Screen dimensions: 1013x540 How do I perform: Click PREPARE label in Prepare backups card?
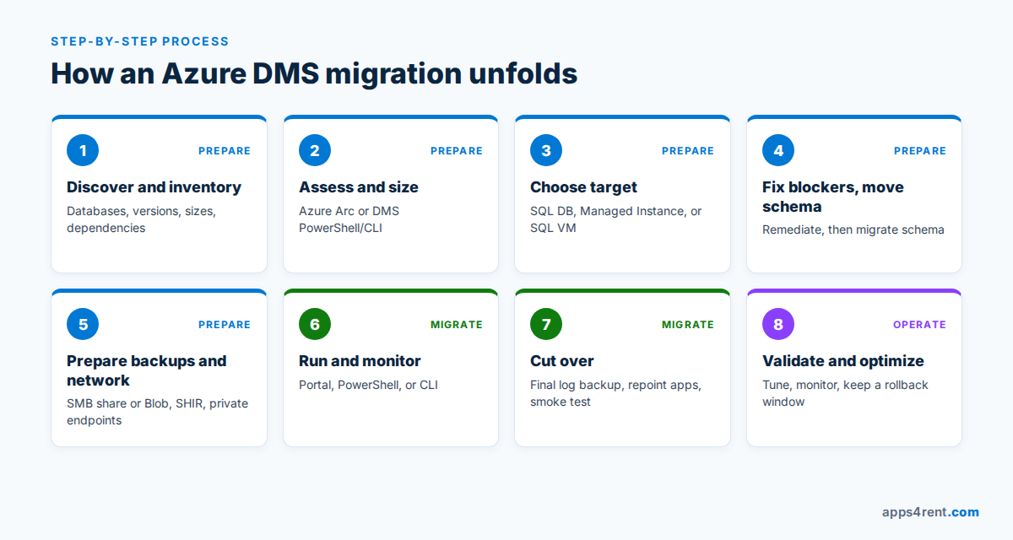(x=225, y=325)
